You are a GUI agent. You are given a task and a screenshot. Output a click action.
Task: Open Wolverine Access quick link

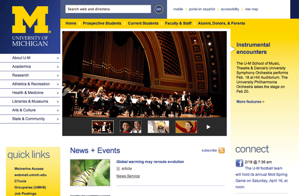click(29, 169)
